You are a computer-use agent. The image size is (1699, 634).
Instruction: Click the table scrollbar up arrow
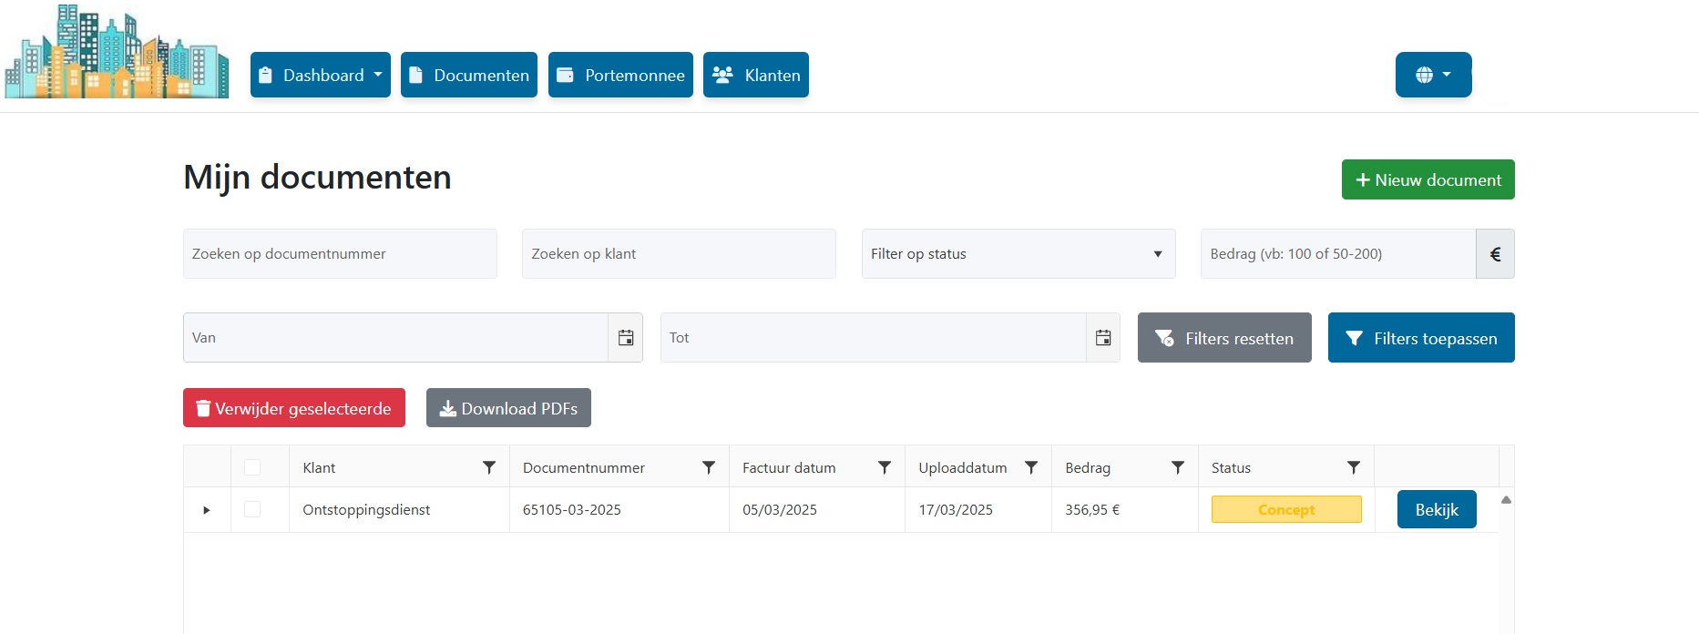click(1506, 499)
